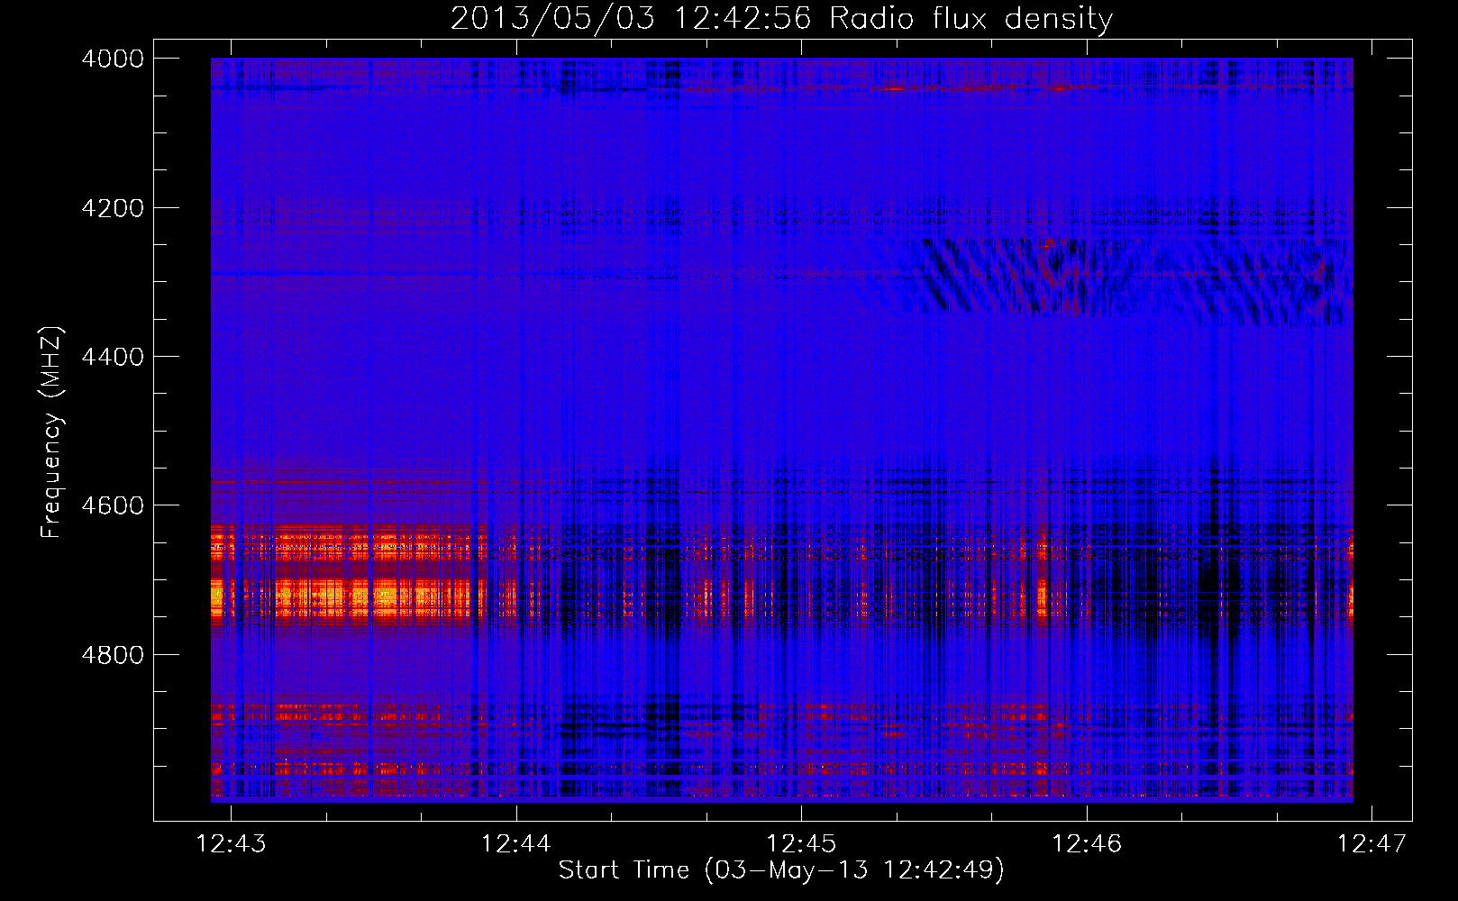This screenshot has width=1458, height=901.
Task: Click the 4000 frequency tick label
Action: pyautogui.click(x=113, y=59)
